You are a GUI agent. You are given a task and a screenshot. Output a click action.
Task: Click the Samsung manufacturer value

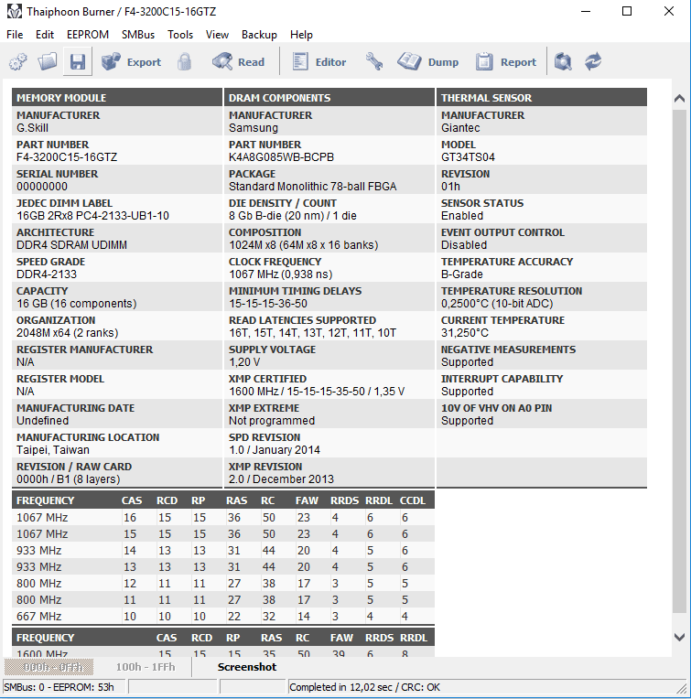254,128
